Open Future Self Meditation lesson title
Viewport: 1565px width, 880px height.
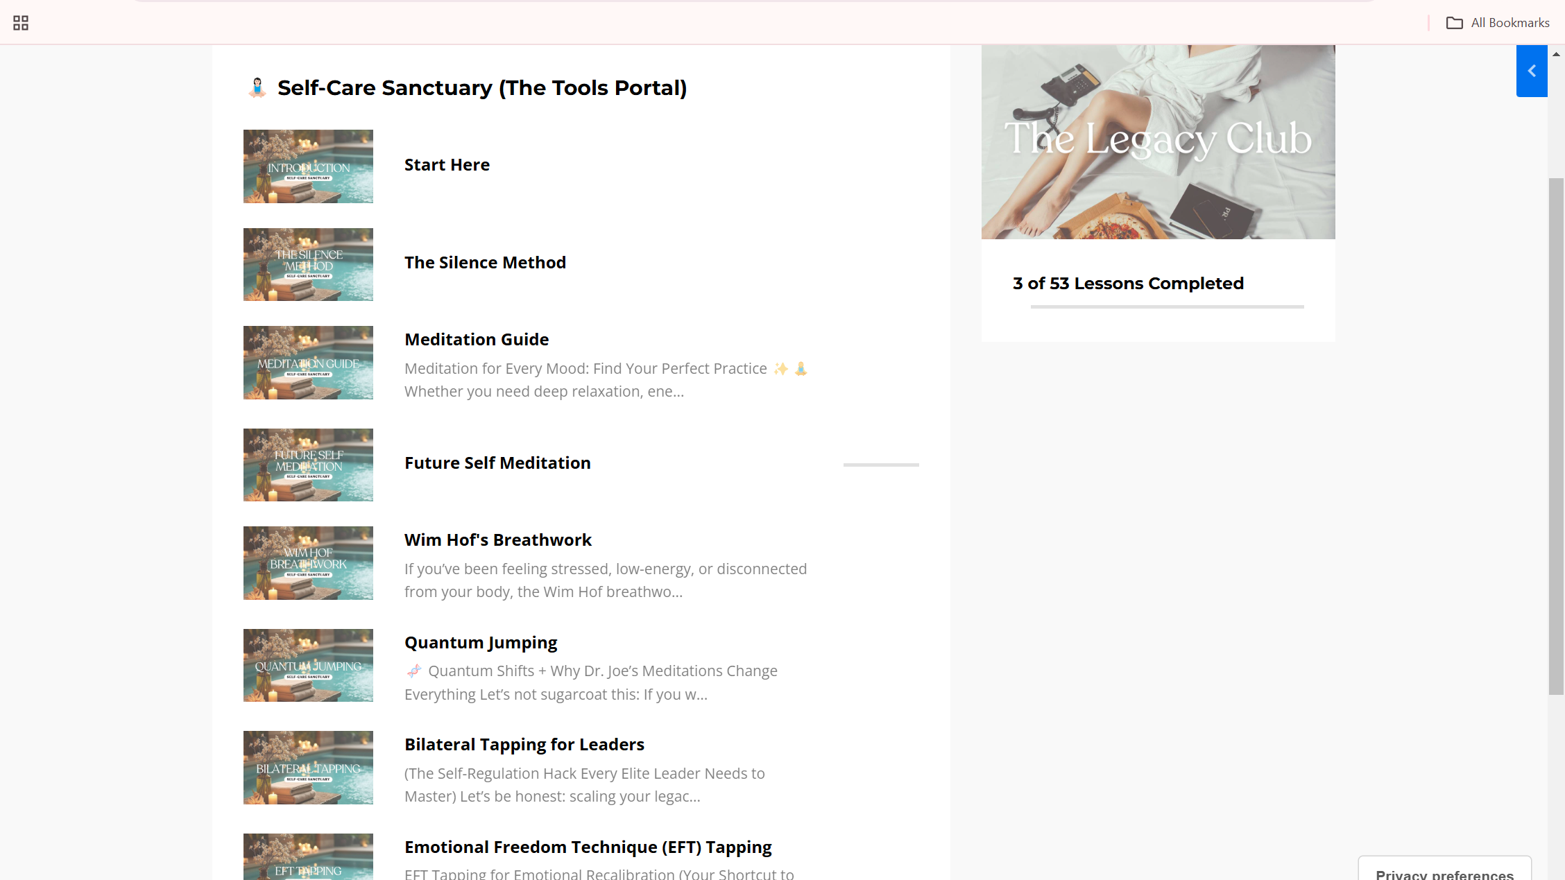coord(497,463)
